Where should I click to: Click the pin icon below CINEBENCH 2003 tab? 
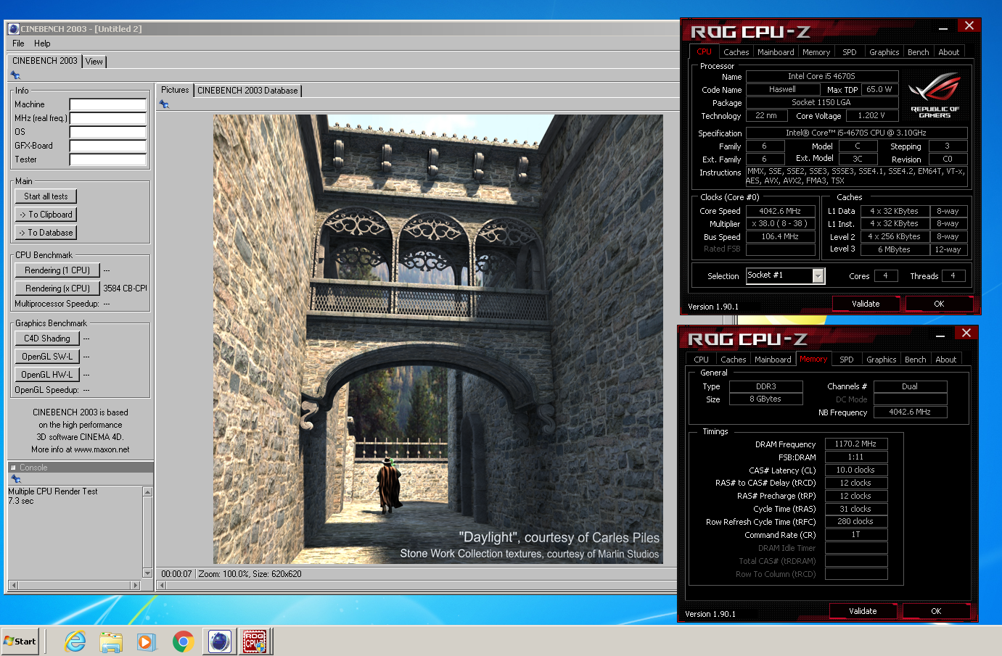15,75
